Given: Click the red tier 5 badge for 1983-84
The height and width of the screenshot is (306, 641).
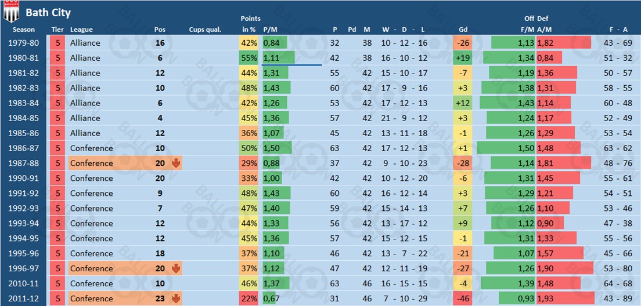Looking at the screenshot, I should pos(57,103).
